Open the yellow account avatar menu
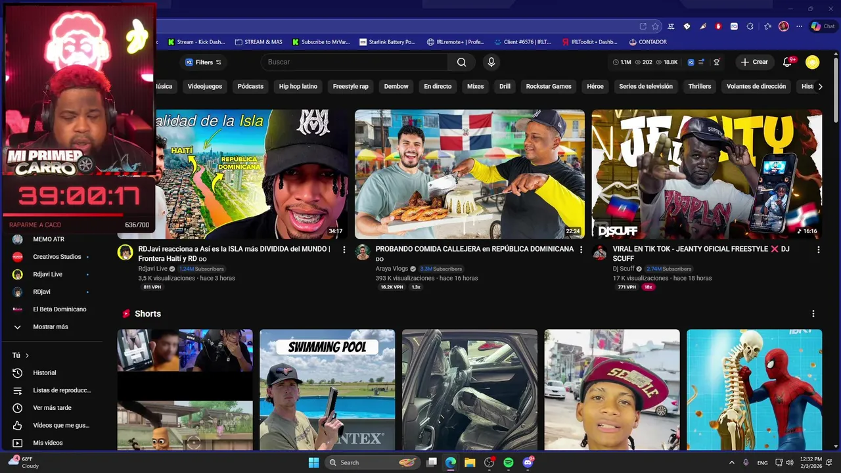Image resolution: width=841 pixels, height=473 pixels. point(813,62)
